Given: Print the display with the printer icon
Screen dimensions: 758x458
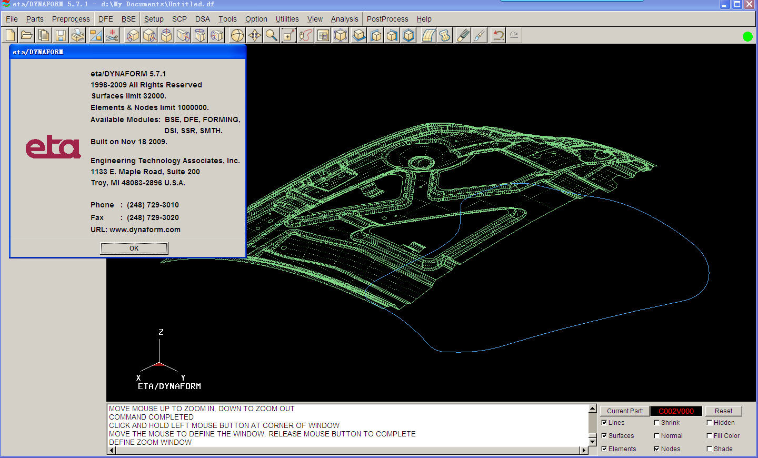Looking at the screenshot, I should tap(78, 35).
